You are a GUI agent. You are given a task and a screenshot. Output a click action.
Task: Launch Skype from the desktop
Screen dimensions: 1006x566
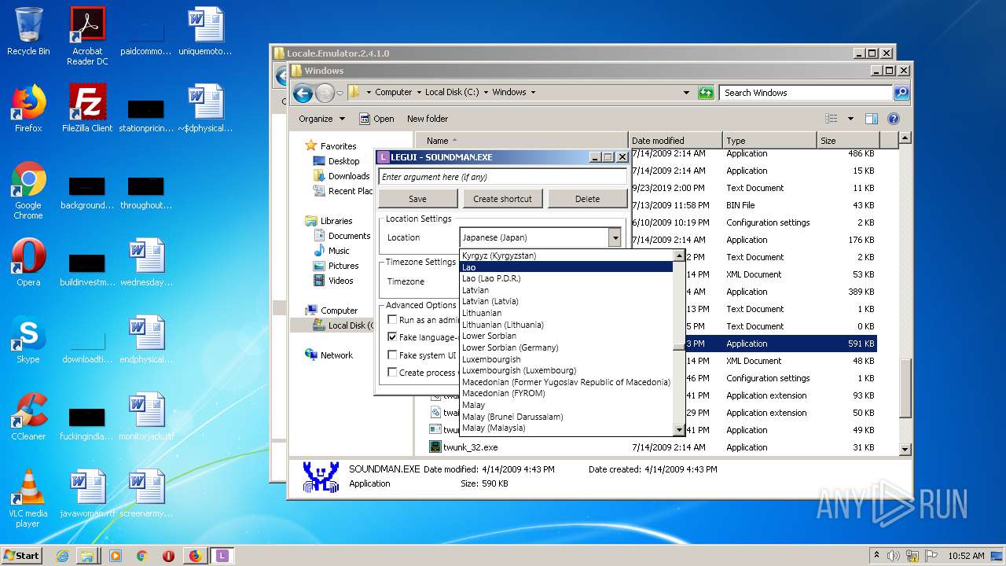[28, 340]
